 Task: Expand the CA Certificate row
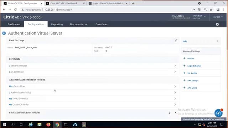92,72
